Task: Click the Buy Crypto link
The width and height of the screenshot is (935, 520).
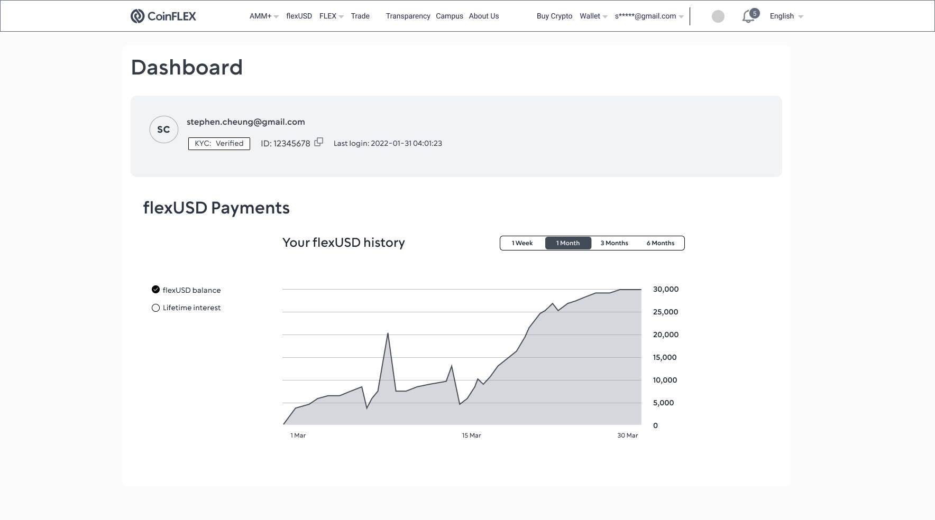Action: (554, 16)
